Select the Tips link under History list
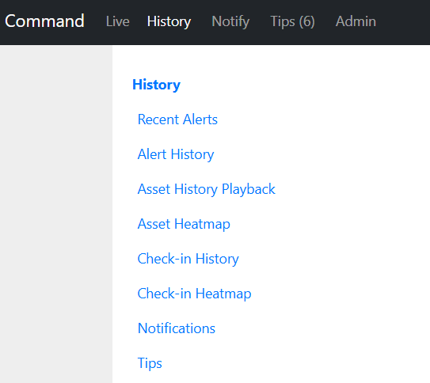 [150, 363]
